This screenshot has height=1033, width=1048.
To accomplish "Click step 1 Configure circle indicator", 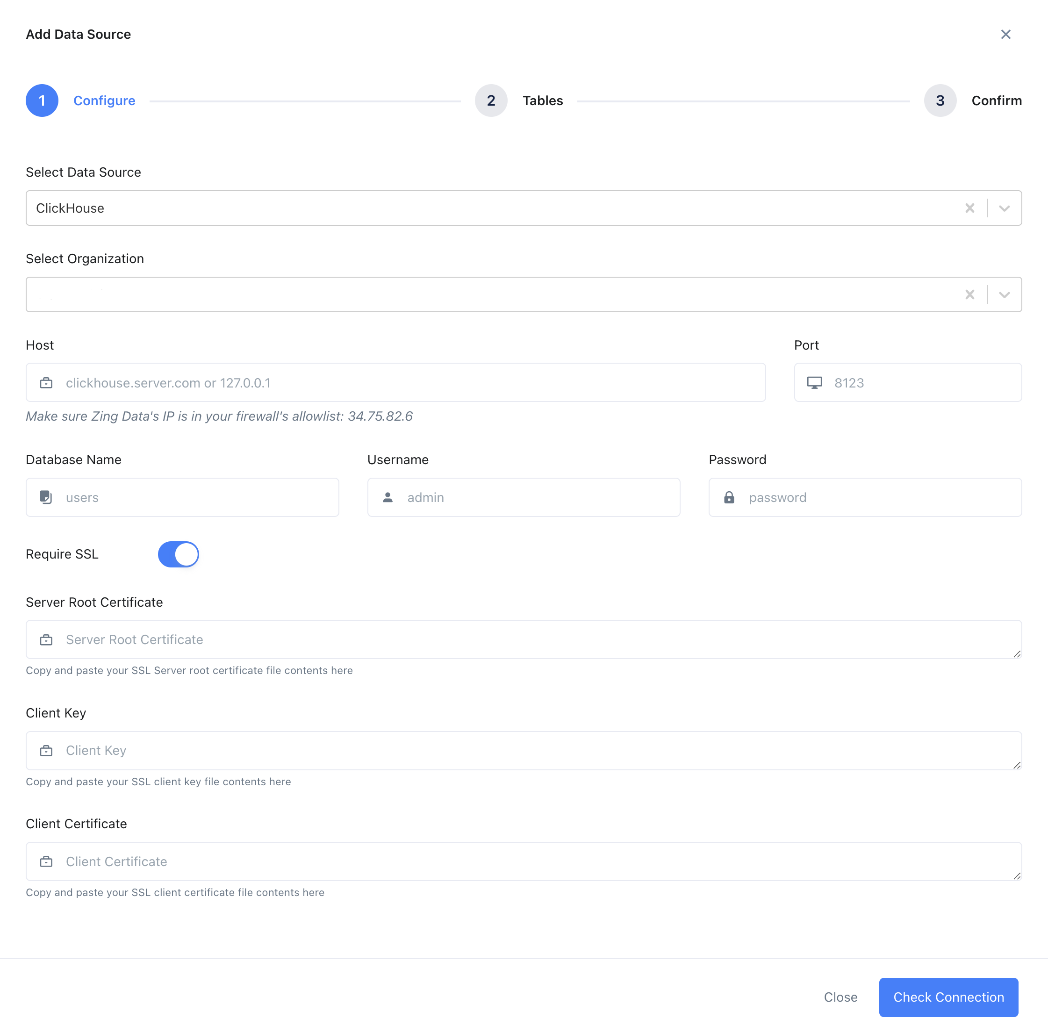I will coord(42,100).
